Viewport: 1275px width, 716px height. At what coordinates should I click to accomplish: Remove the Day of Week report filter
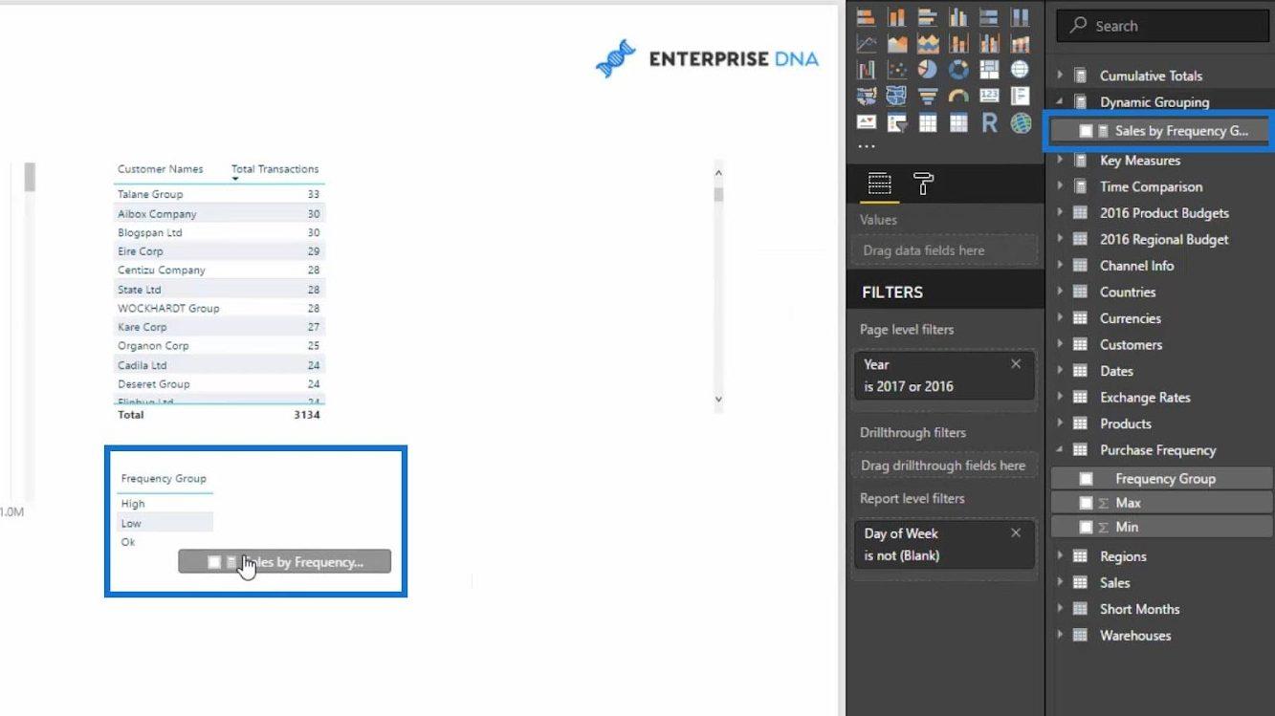point(1016,533)
